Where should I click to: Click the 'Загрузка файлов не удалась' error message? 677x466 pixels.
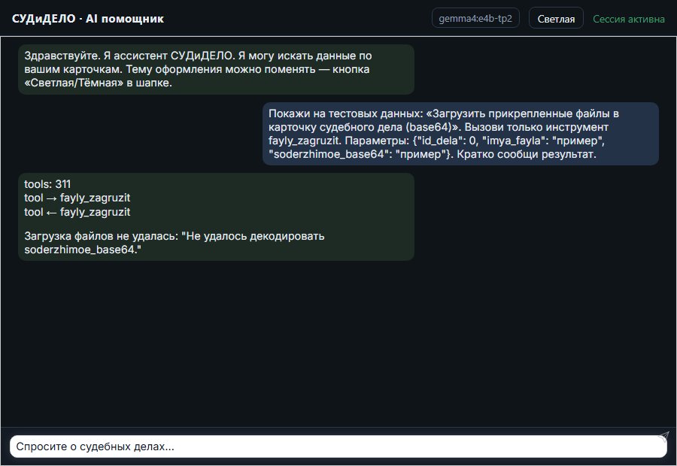click(174, 243)
